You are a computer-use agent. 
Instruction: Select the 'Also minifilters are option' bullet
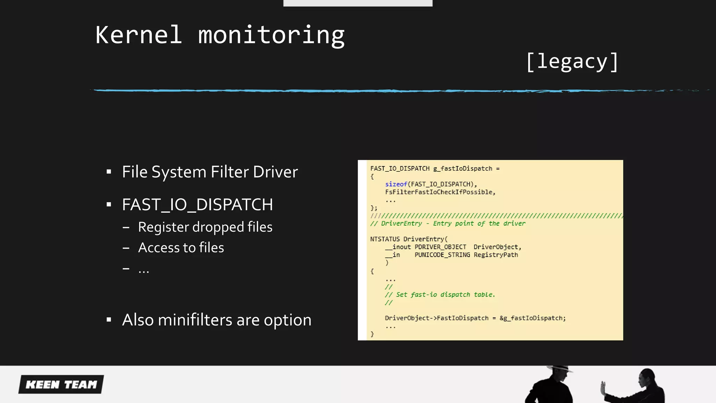coord(216,320)
